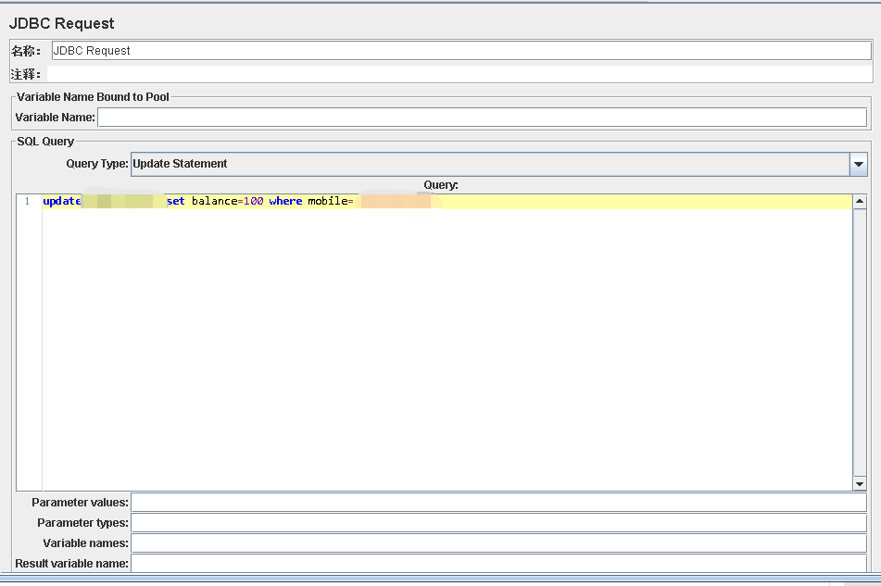Click the JDBC Request panel heading
The width and height of the screenshot is (881, 586).
(62, 23)
